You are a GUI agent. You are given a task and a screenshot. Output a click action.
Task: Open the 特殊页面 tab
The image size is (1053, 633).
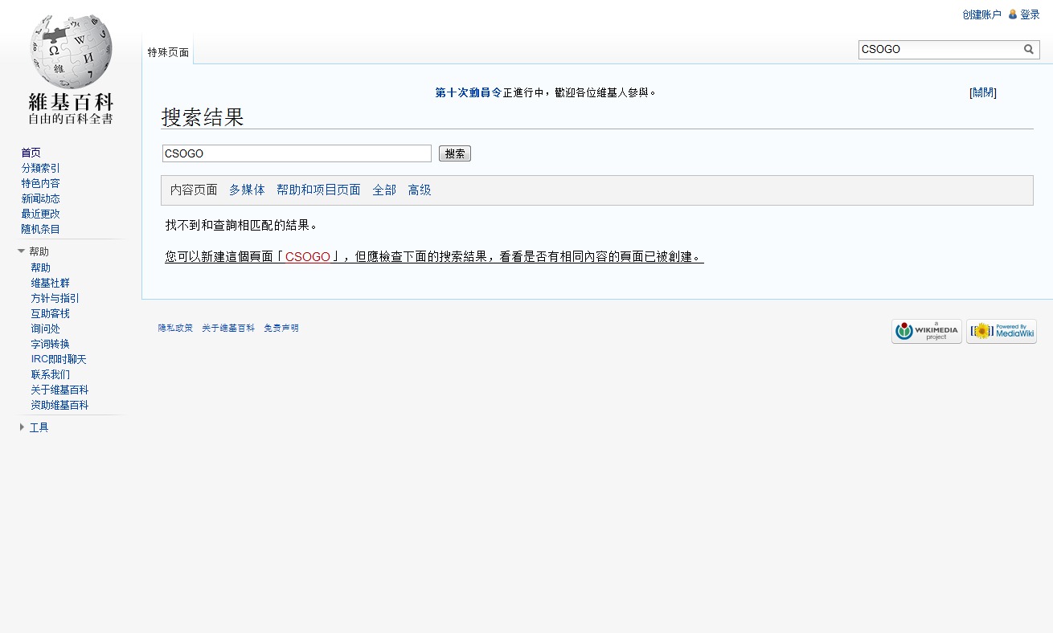click(x=168, y=52)
